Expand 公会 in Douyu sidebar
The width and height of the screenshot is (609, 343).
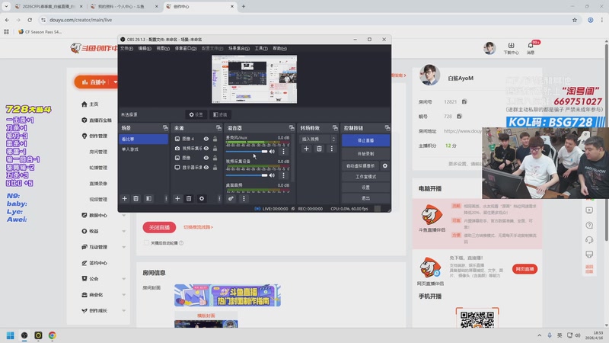pyautogui.click(x=124, y=279)
